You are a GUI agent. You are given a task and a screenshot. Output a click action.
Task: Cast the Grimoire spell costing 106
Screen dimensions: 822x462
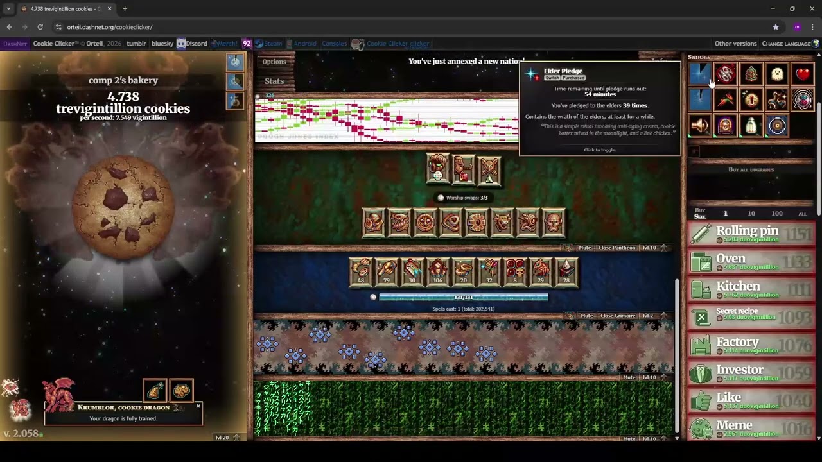[x=437, y=271]
